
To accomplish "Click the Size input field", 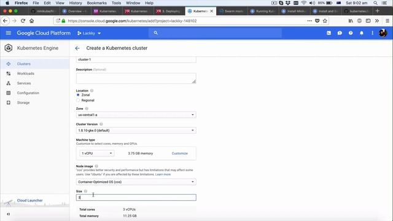I will tap(136, 198).
